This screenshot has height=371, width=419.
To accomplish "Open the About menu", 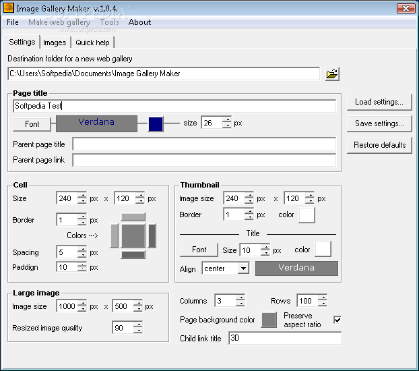I will [139, 22].
